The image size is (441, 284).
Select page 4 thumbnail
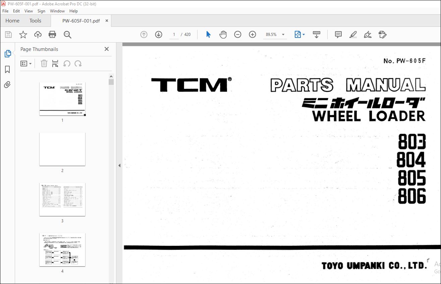click(62, 249)
